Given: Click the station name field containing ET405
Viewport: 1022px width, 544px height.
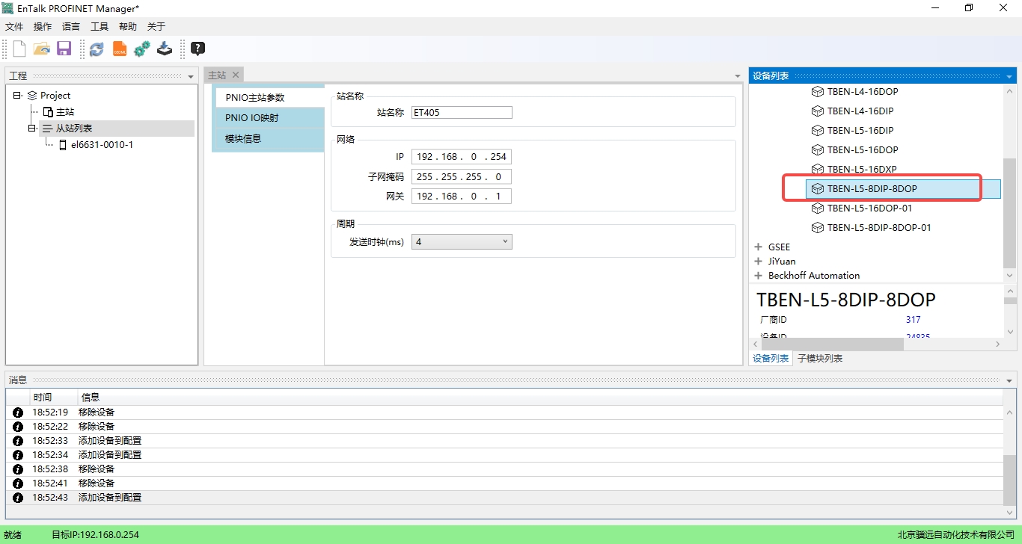Looking at the screenshot, I should coord(462,113).
